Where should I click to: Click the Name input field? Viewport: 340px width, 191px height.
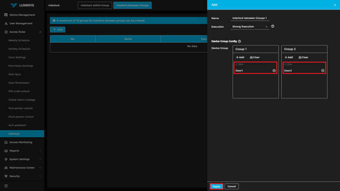tap(250, 18)
